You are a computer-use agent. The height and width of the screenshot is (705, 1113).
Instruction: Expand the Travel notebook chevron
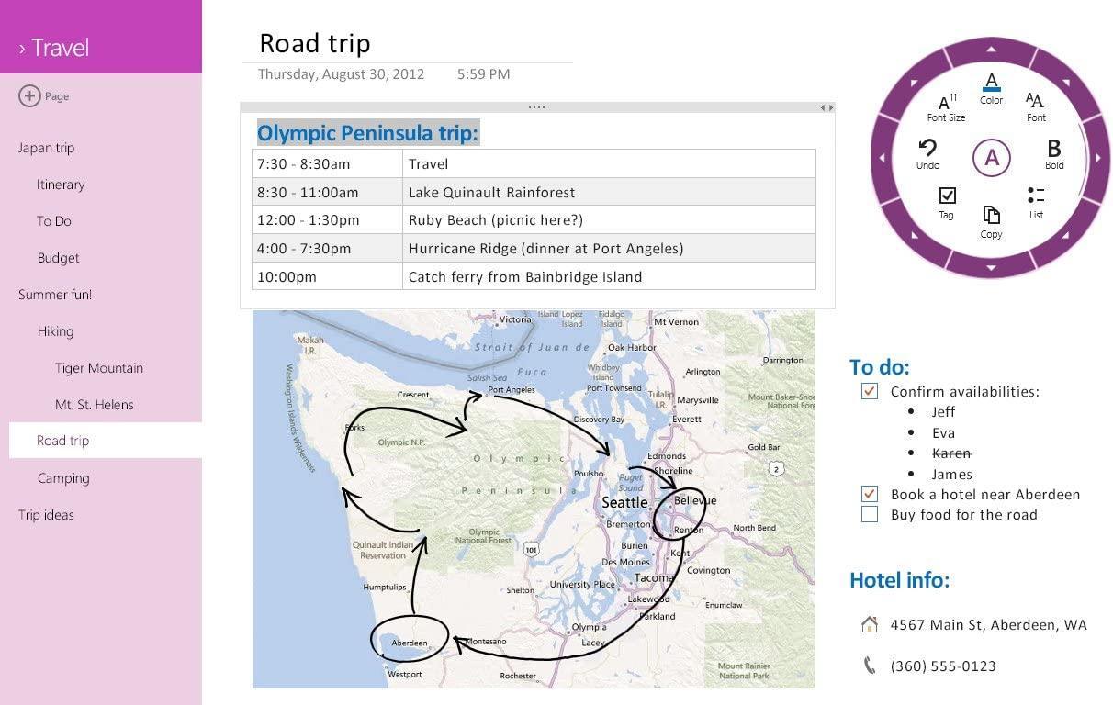(x=22, y=48)
